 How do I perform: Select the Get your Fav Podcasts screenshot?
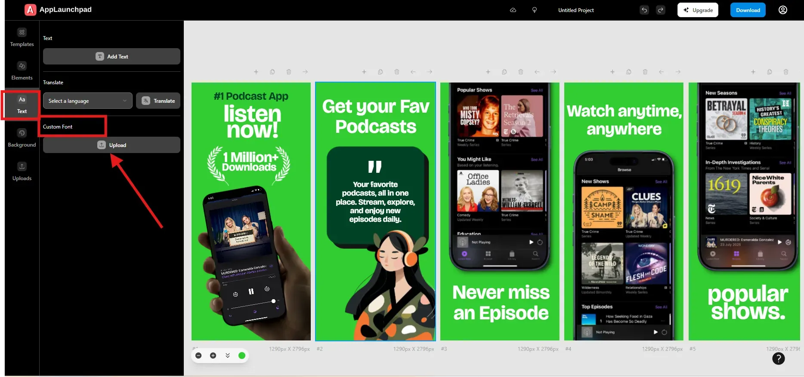click(375, 211)
